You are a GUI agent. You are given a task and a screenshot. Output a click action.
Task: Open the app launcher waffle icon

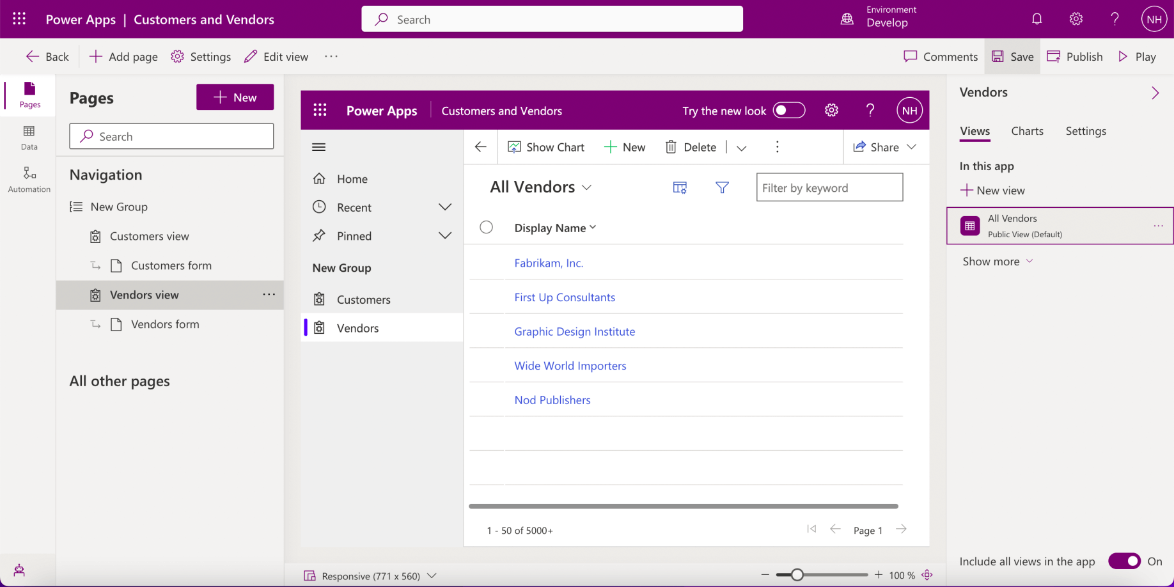pyautogui.click(x=19, y=19)
